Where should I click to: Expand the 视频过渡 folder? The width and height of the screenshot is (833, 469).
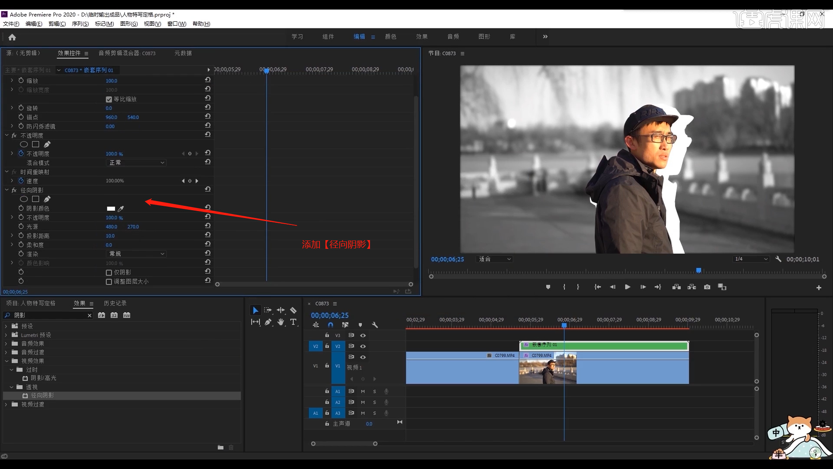pyautogui.click(x=6, y=404)
